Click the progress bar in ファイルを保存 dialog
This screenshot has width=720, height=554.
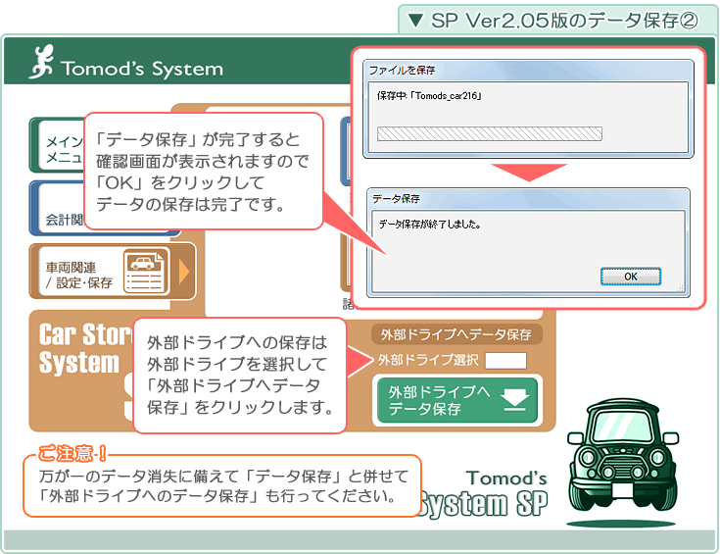click(x=489, y=133)
